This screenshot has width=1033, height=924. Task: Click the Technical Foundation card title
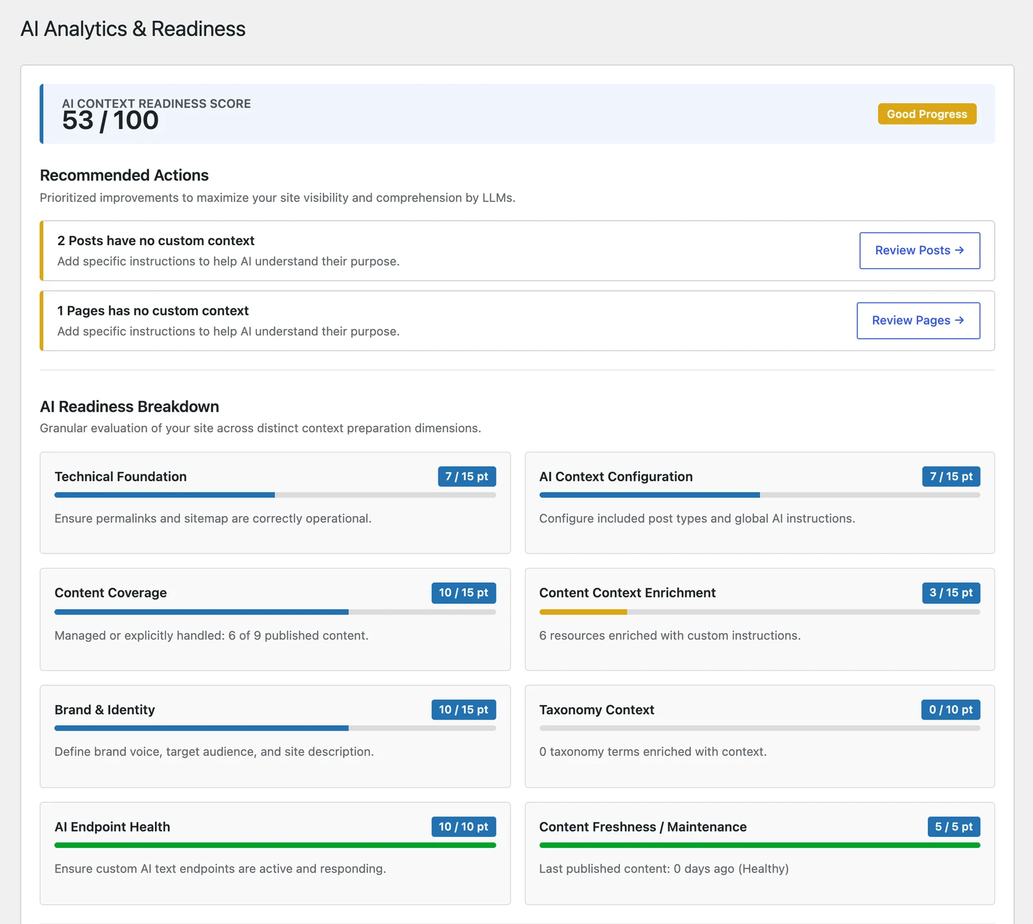tap(121, 477)
